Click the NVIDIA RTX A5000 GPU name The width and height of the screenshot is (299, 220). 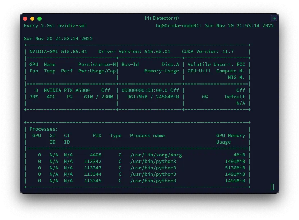(x=67, y=90)
